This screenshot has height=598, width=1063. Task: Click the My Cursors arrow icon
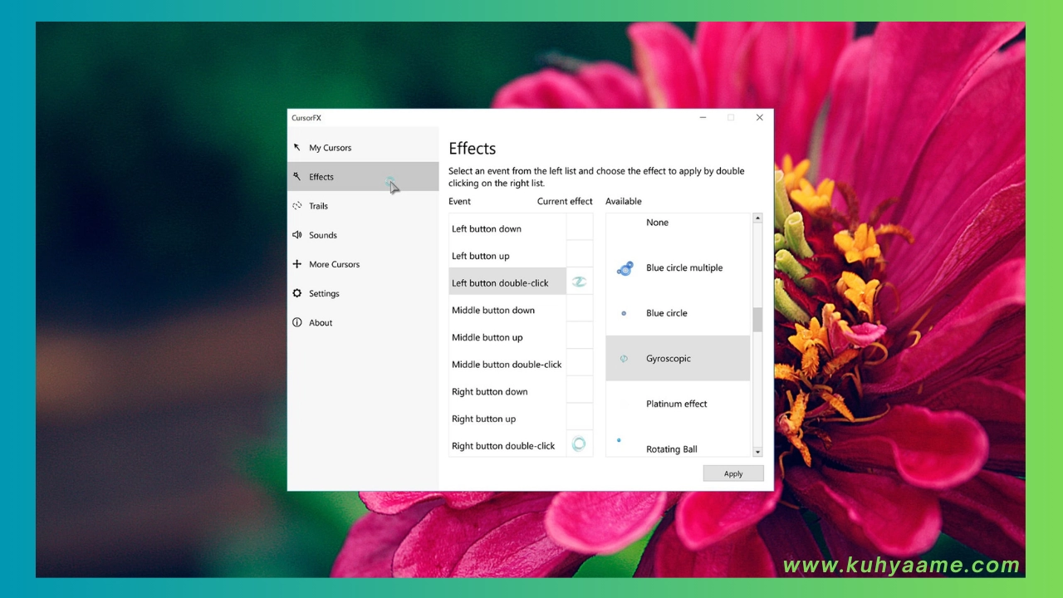pos(296,147)
